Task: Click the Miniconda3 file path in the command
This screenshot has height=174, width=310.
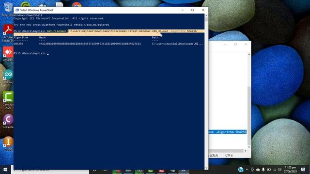Action: pyautogui.click(x=118, y=31)
